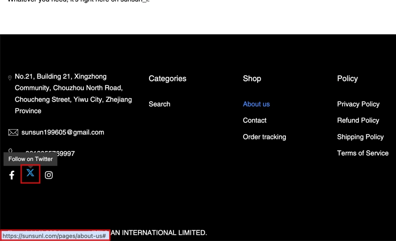The width and height of the screenshot is (396, 241).
Task: Open the Search link under Categories
Action: click(159, 104)
